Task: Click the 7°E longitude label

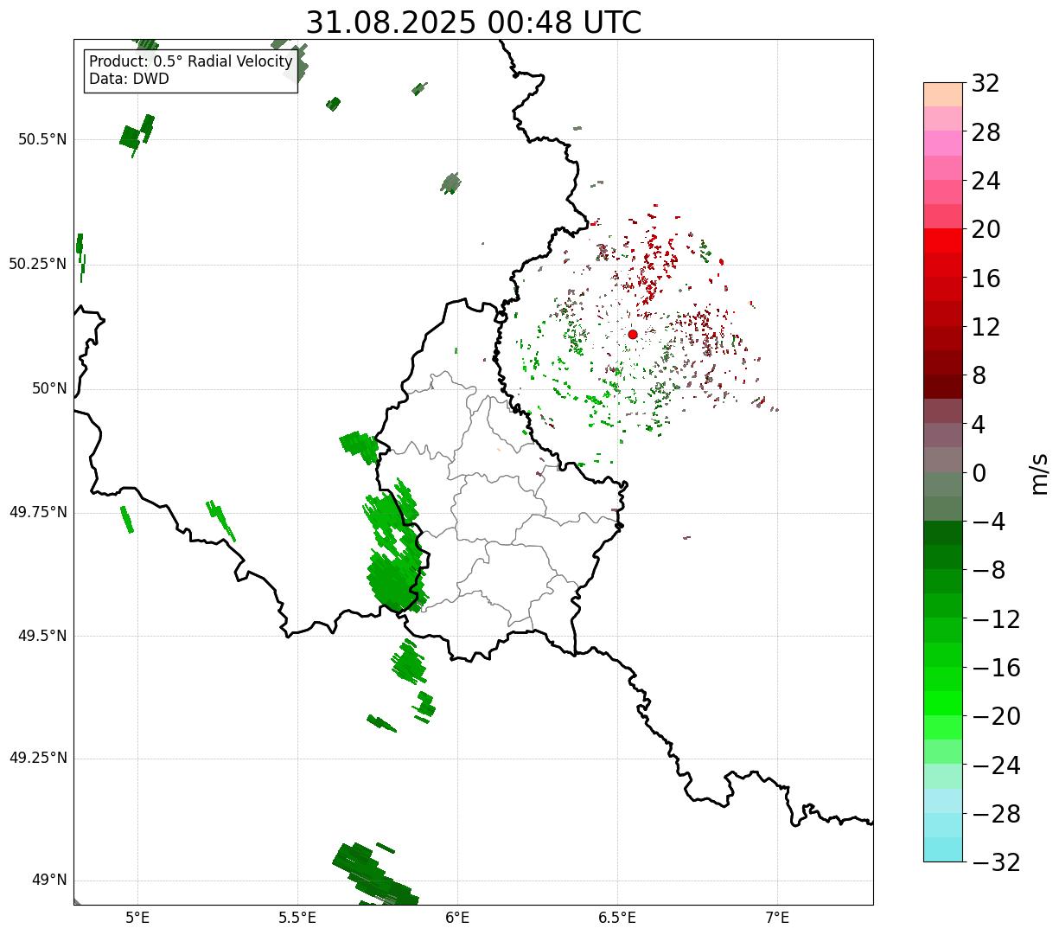Action: click(777, 917)
